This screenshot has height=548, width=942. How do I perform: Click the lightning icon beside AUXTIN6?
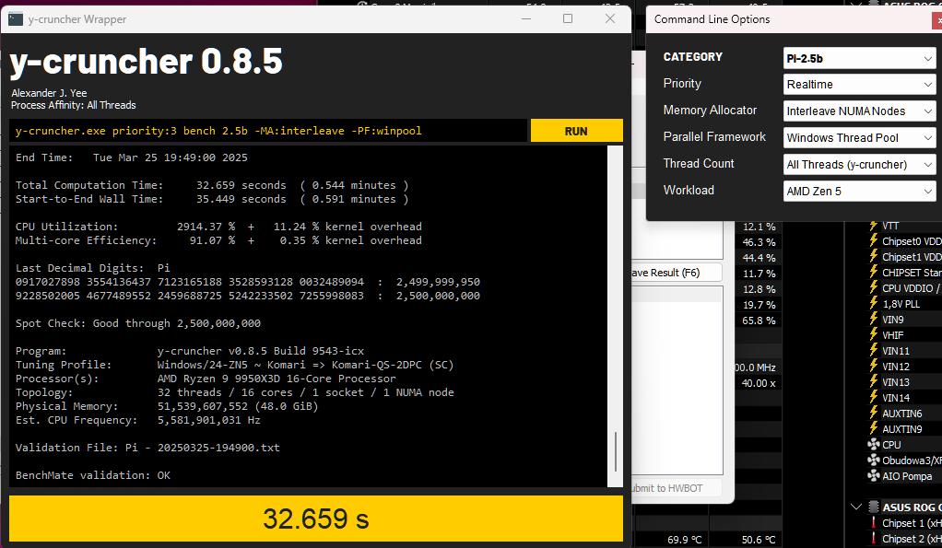tap(874, 414)
